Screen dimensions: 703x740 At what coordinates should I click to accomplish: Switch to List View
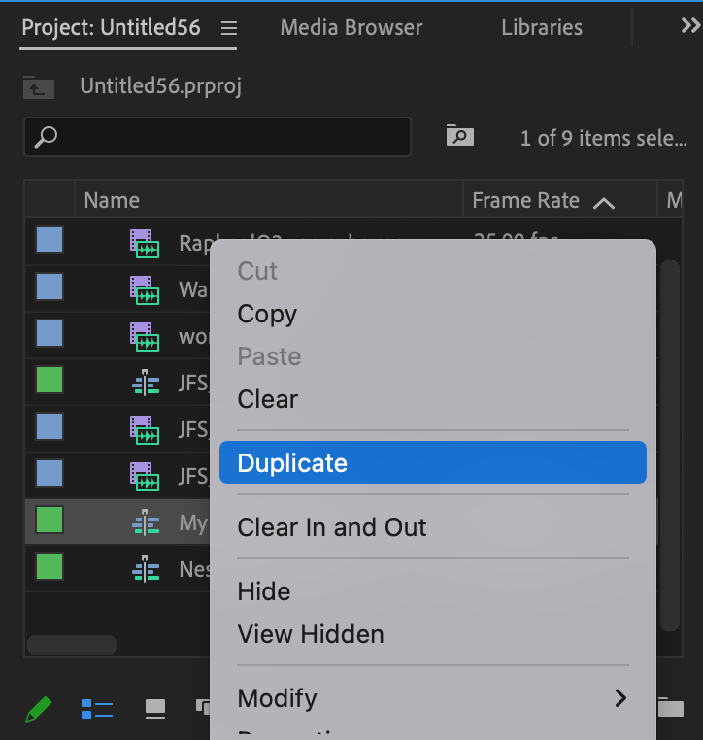point(97,709)
